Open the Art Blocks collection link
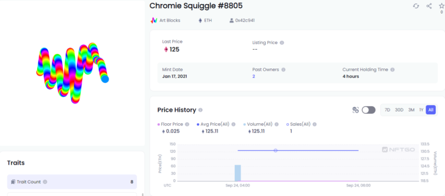 tap(170, 21)
